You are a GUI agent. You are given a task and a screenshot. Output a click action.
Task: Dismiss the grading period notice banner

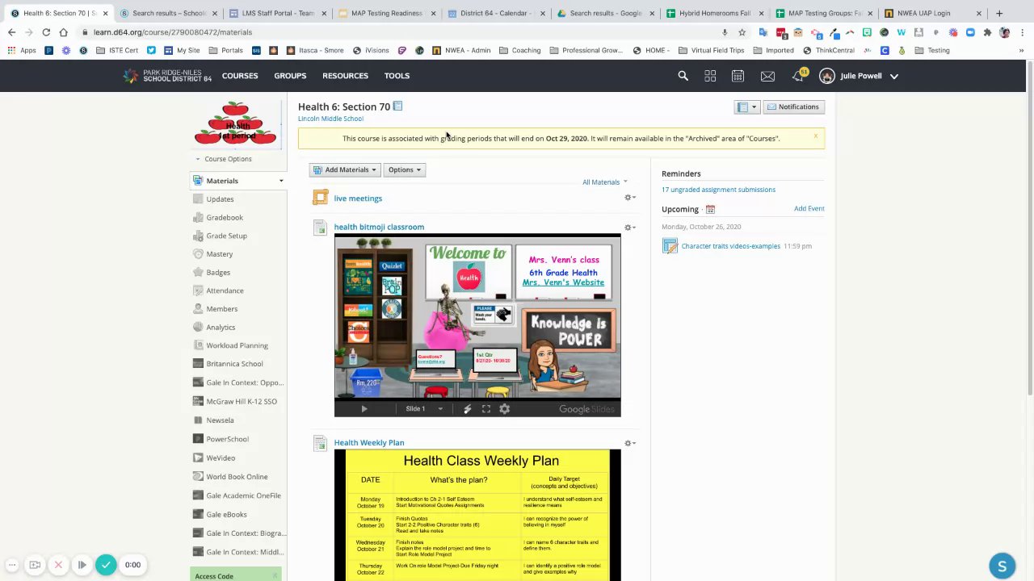click(816, 136)
